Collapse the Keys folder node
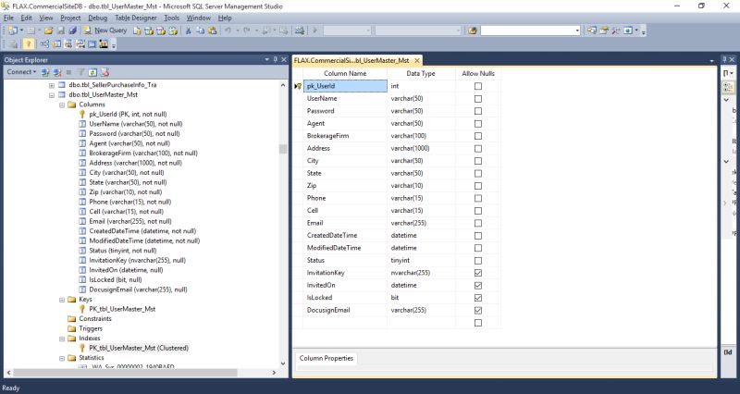 (62, 300)
